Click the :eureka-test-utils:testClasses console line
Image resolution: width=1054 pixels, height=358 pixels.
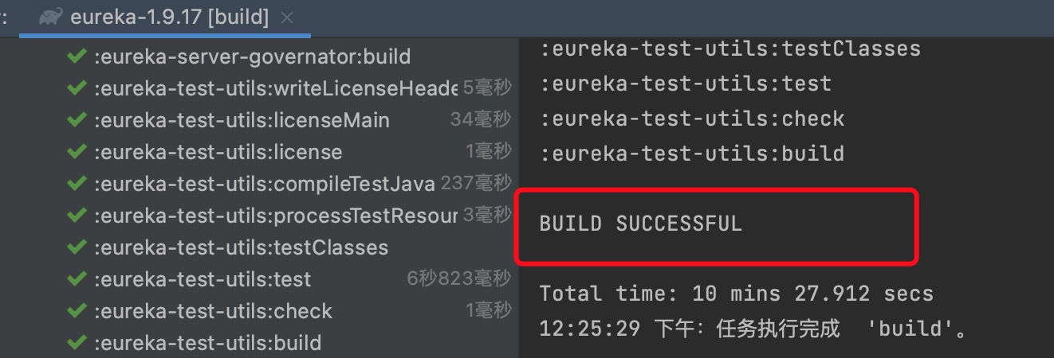point(730,49)
